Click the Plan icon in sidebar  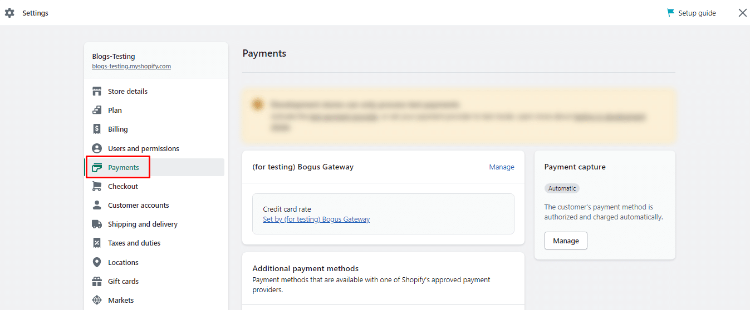pyautogui.click(x=97, y=110)
